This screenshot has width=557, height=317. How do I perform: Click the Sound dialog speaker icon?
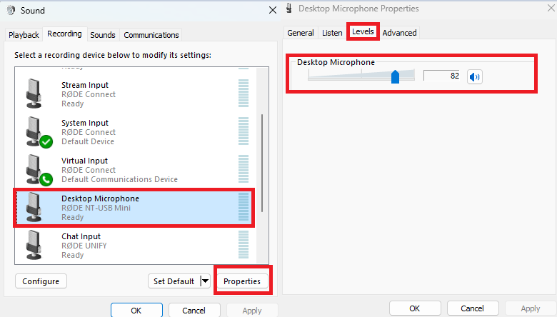coord(11,10)
